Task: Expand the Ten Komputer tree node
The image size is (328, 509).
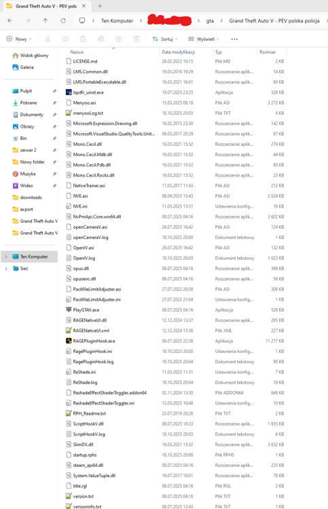Action: pyautogui.click(x=6, y=257)
